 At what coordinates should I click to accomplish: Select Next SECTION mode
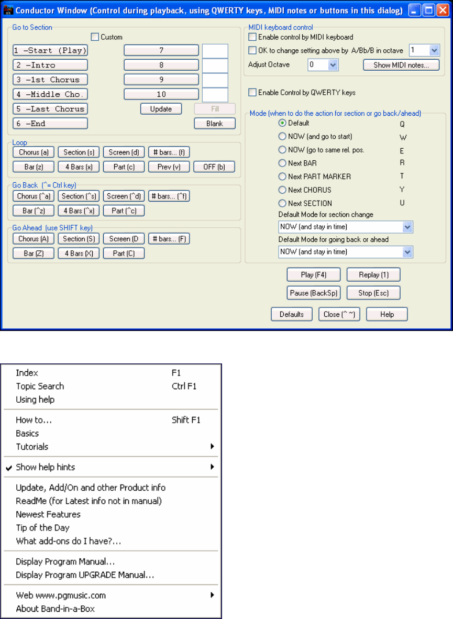[282, 203]
